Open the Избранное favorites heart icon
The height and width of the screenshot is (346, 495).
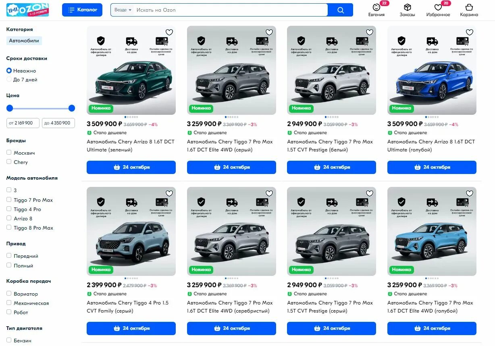pos(438,7)
